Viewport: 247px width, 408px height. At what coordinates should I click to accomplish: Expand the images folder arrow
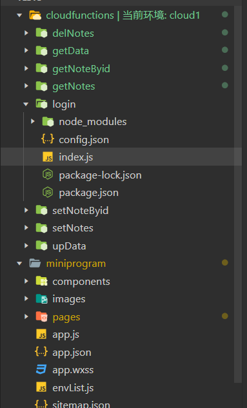(x=26, y=299)
